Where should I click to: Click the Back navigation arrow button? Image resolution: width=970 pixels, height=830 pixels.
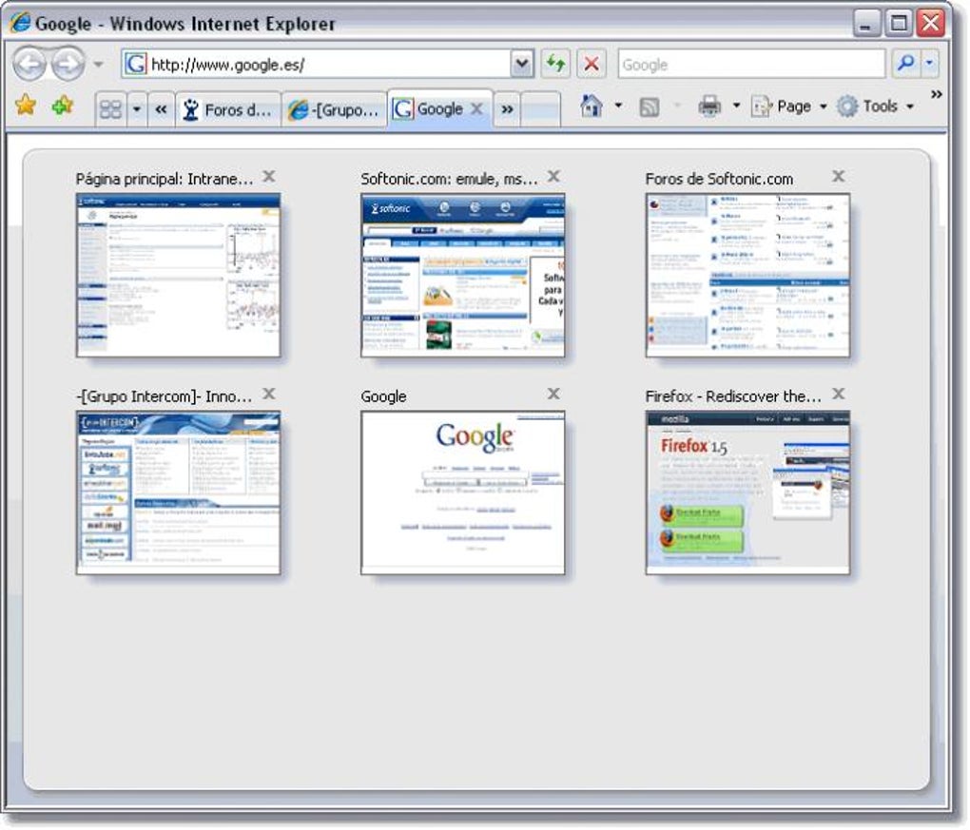click(x=29, y=64)
